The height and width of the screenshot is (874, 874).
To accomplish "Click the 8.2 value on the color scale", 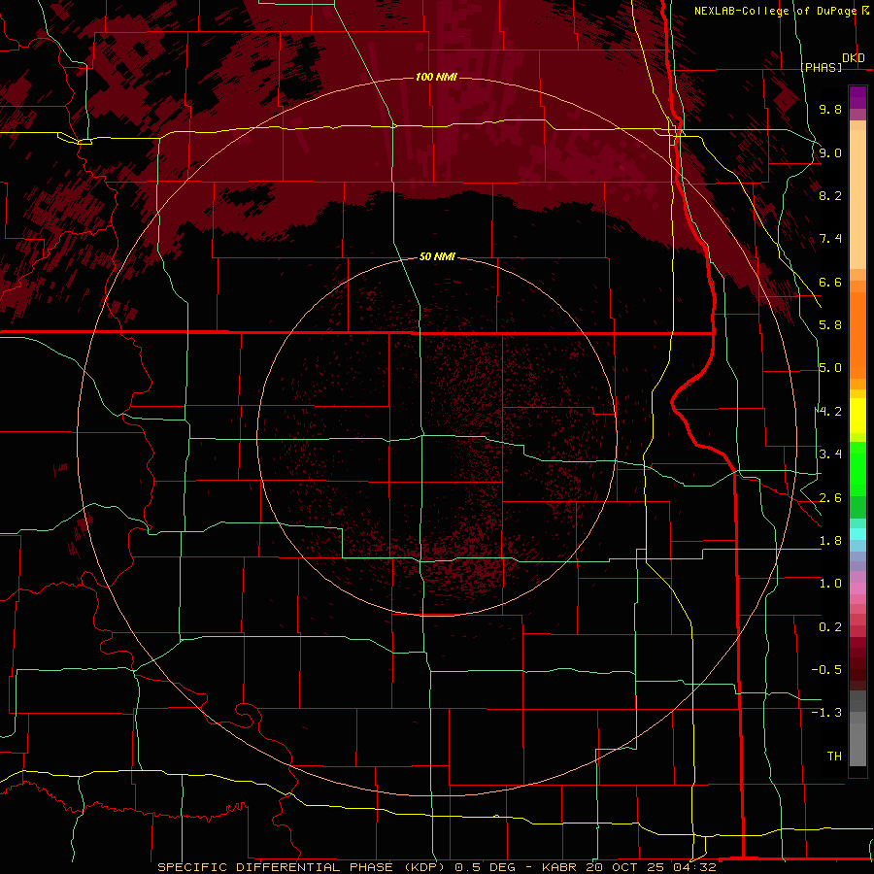I will [830, 195].
